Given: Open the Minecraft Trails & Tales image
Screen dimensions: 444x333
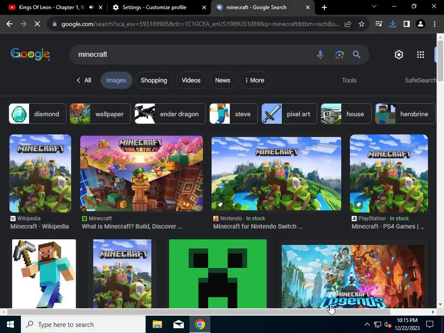Looking at the screenshot, I should click(142, 173).
